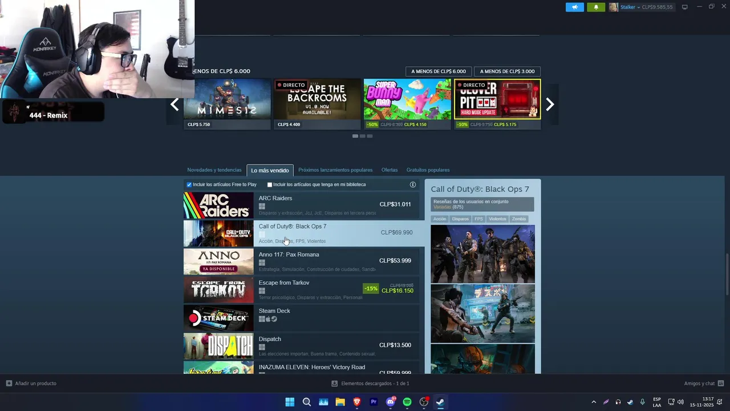This screenshot has height=411, width=730.
Task: Open Clover Pit capsule
Action: tap(497, 104)
